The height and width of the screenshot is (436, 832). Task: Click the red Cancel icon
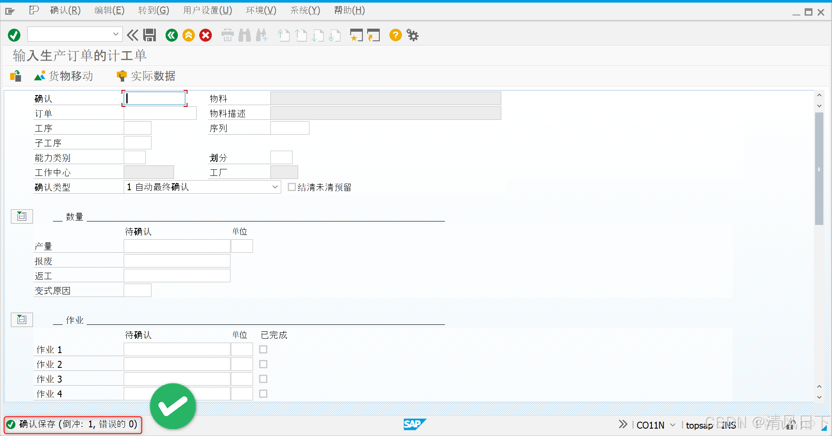pos(205,35)
